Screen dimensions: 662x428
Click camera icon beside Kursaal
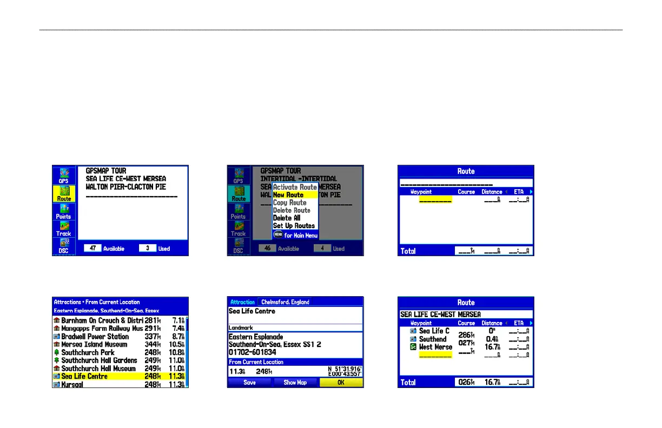point(57,384)
